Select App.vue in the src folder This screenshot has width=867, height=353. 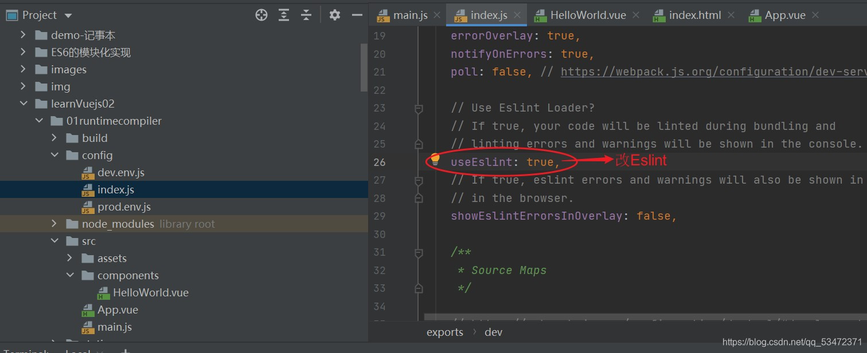pos(118,310)
